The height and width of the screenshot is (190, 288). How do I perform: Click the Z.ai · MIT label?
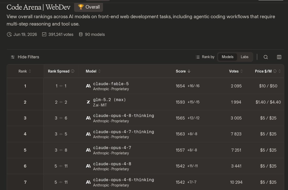click(100, 105)
